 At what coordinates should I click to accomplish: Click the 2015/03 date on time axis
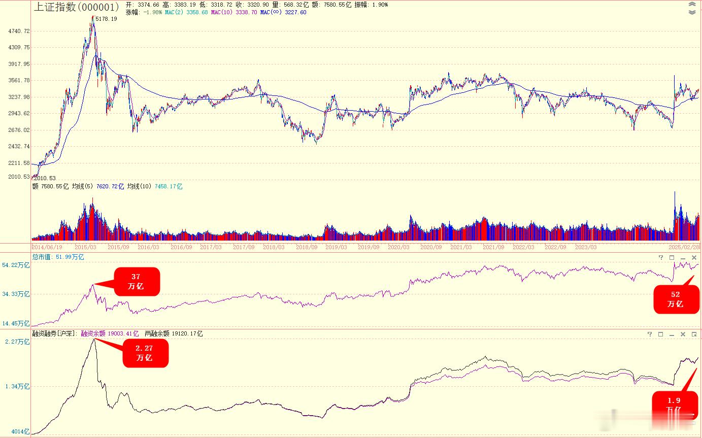pyautogui.click(x=85, y=247)
